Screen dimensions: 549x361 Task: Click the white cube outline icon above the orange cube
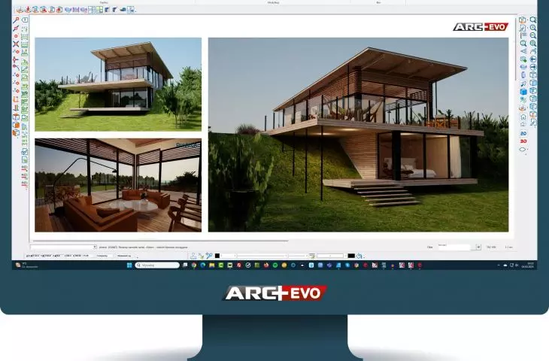click(x=16, y=117)
